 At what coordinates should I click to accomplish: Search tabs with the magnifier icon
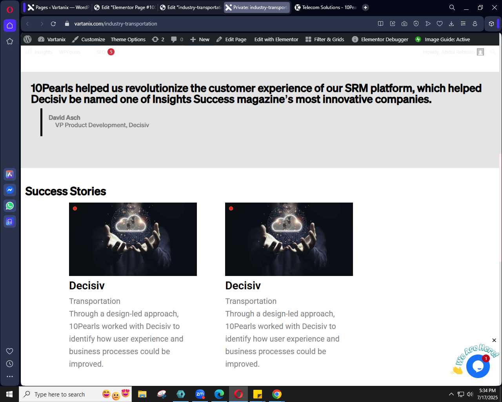[x=452, y=7]
